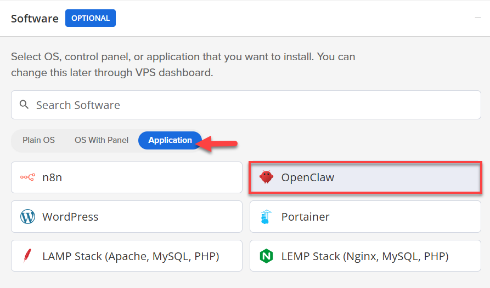The width and height of the screenshot is (490, 288).
Task: Click the OPTIONAL badge beside Software
Action: 91,18
